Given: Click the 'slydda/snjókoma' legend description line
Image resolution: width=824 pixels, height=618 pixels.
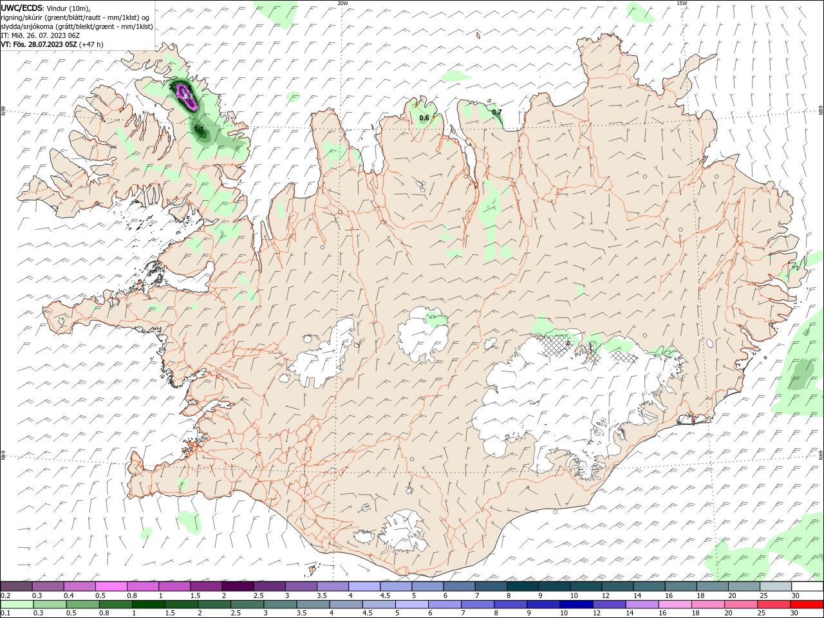Looking at the screenshot, I should click(x=77, y=26).
